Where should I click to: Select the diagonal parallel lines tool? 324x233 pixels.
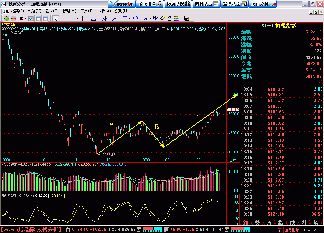point(115,18)
